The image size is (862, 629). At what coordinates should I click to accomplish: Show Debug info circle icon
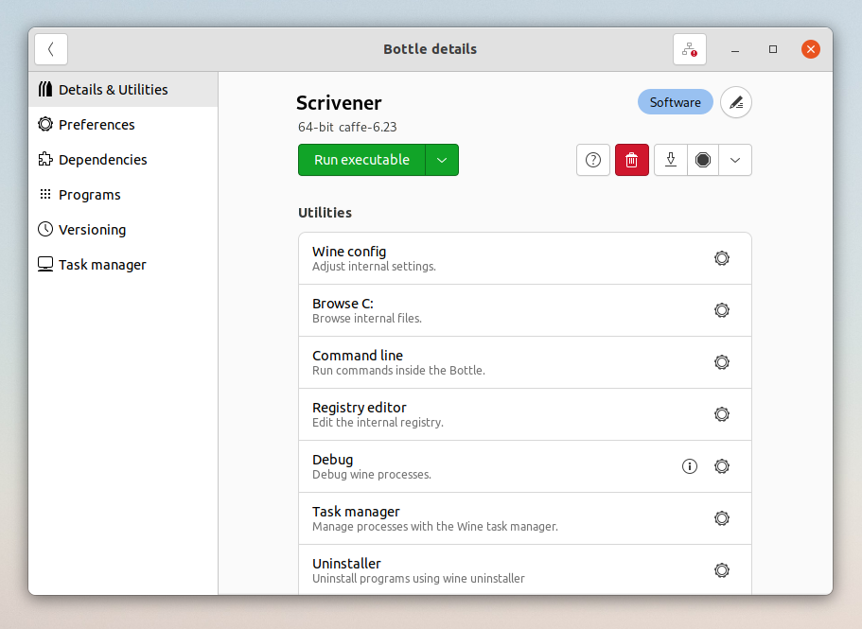pos(690,466)
